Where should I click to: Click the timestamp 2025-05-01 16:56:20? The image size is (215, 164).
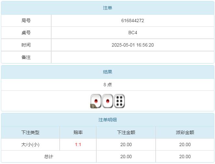133,45
